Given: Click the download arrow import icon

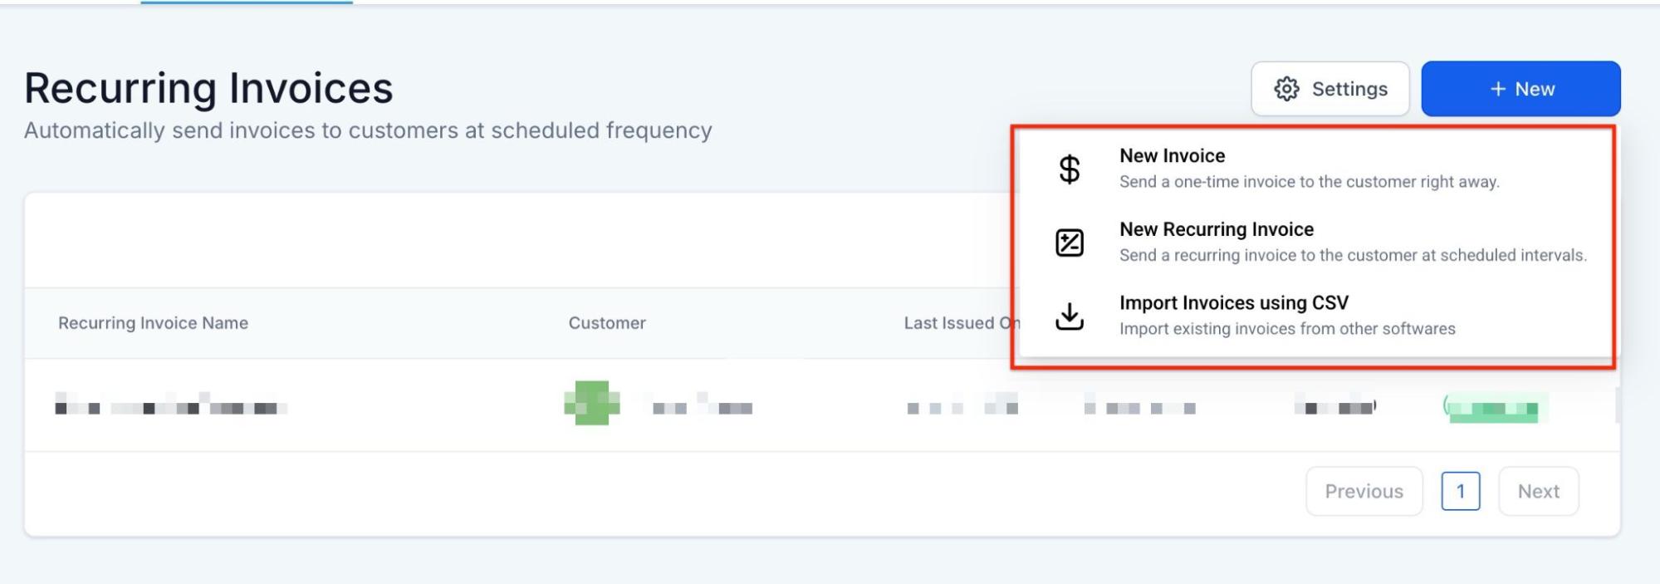Looking at the screenshot, I should tap(1070, 316).
